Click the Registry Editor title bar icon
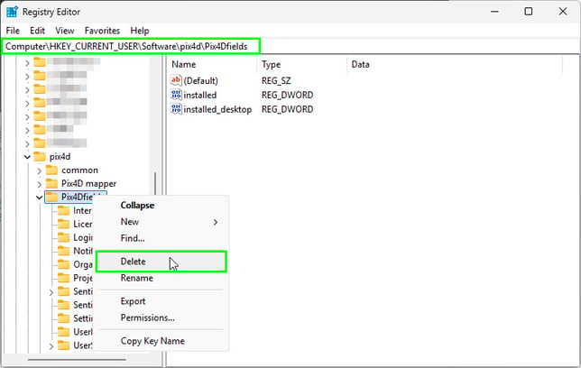This screenshot has width=581, height=368. (x=13, y=12)
